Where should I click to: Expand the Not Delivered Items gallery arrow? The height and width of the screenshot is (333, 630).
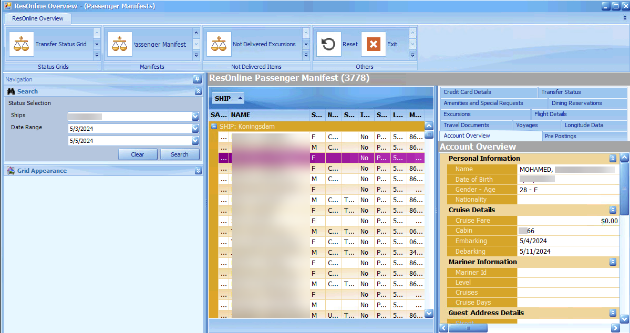click(306, 55)
